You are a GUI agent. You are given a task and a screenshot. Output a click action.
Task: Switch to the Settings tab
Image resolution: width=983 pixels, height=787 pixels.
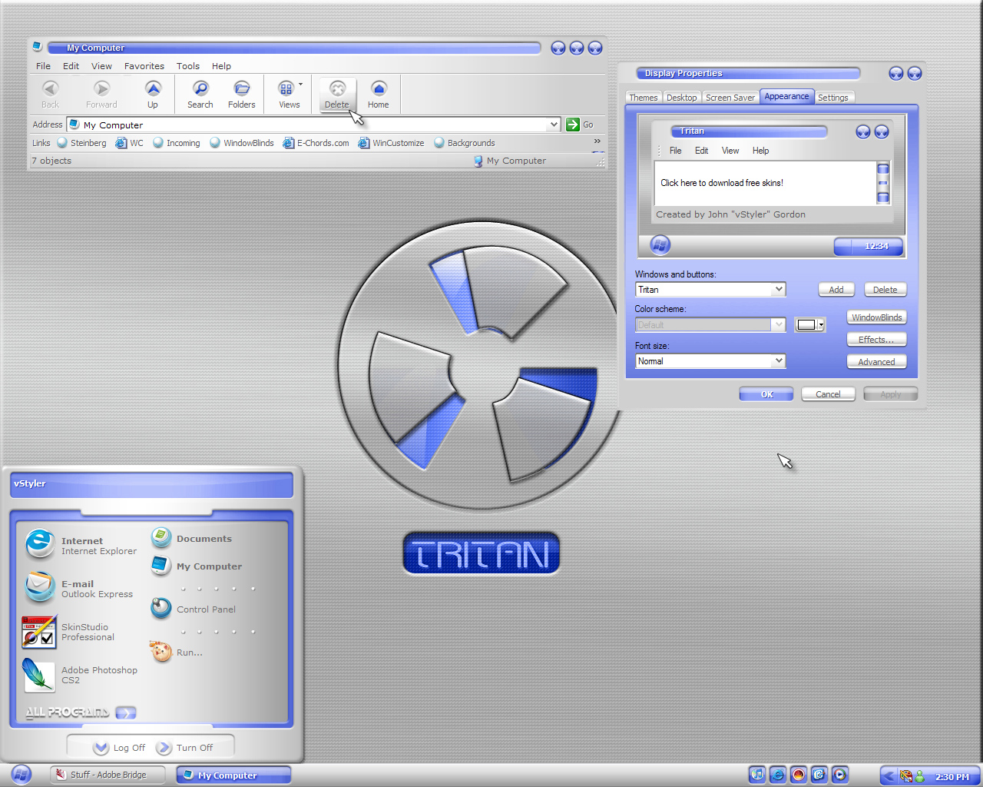coord(833,98)
